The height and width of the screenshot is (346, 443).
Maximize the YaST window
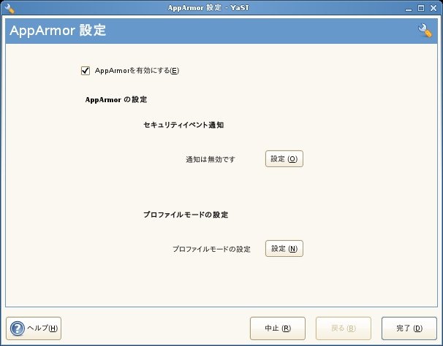click(421, 8)
